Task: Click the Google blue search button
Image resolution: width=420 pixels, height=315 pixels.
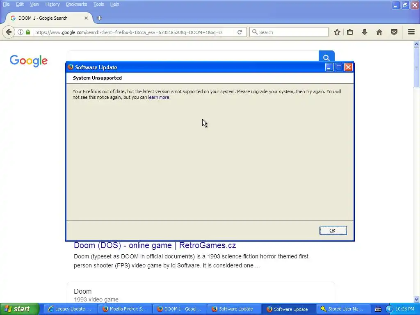Action: point(326,56)
